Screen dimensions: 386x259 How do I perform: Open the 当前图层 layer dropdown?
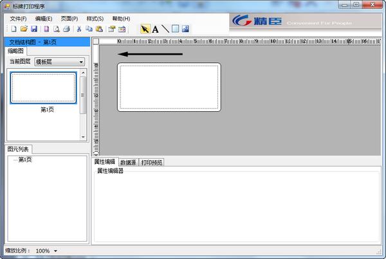pyautogui.click(x=60, y=62)
